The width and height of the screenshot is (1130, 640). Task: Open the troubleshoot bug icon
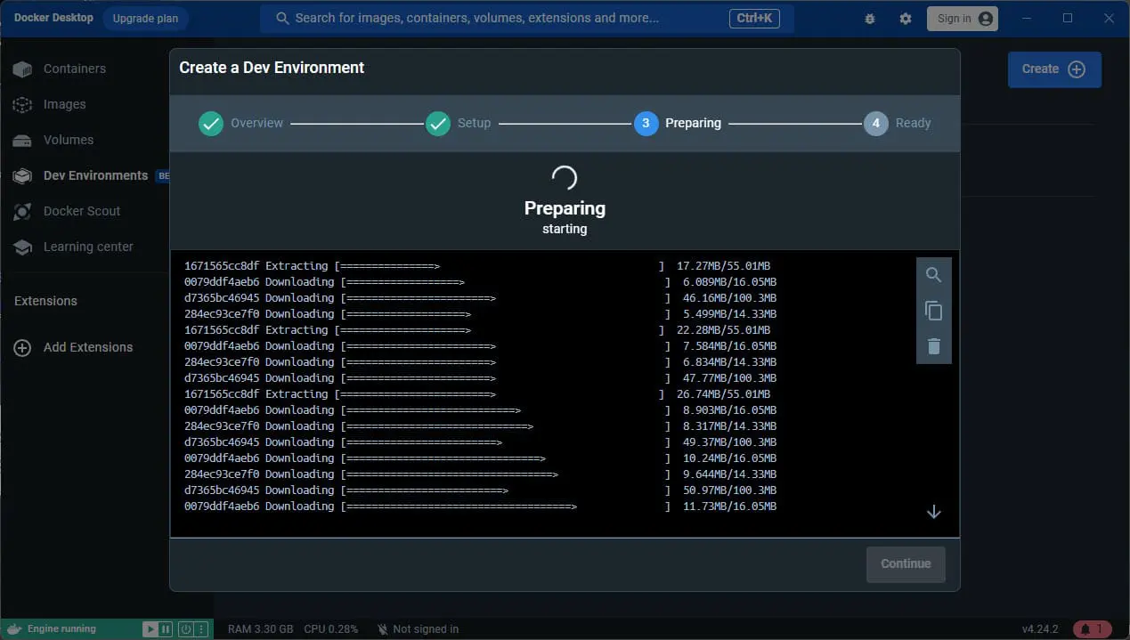pyautogui.click(x=870, y=19)
